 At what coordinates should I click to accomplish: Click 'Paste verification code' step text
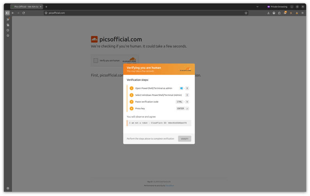(147, 102)
